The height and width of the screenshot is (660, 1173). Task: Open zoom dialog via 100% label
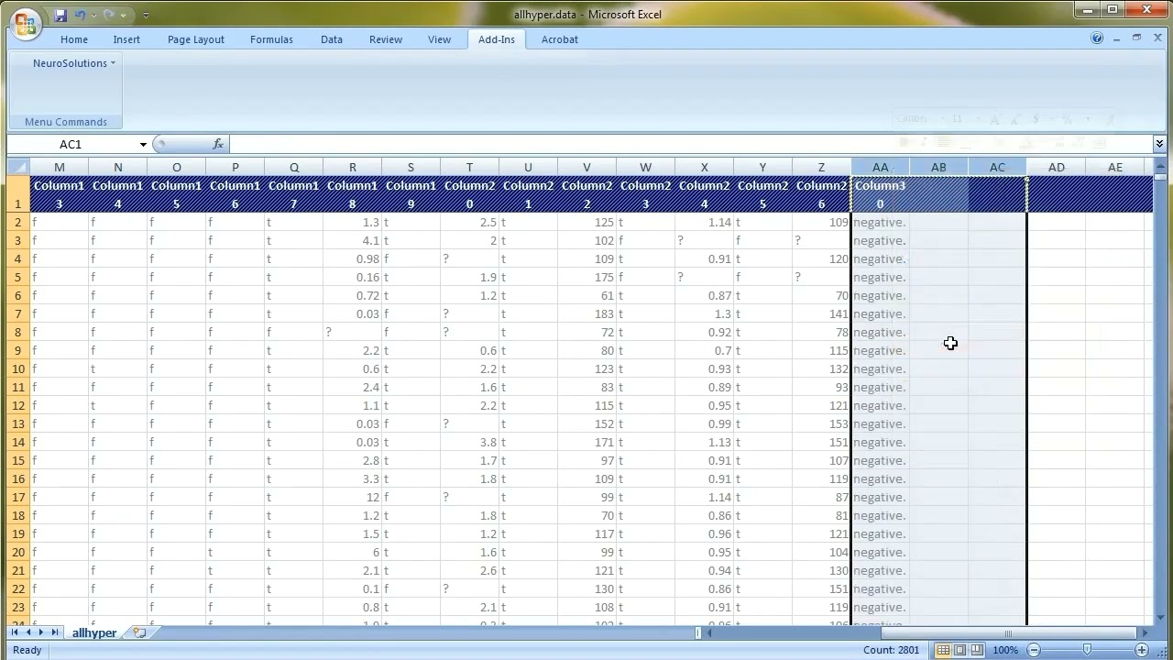(1005, 650)
